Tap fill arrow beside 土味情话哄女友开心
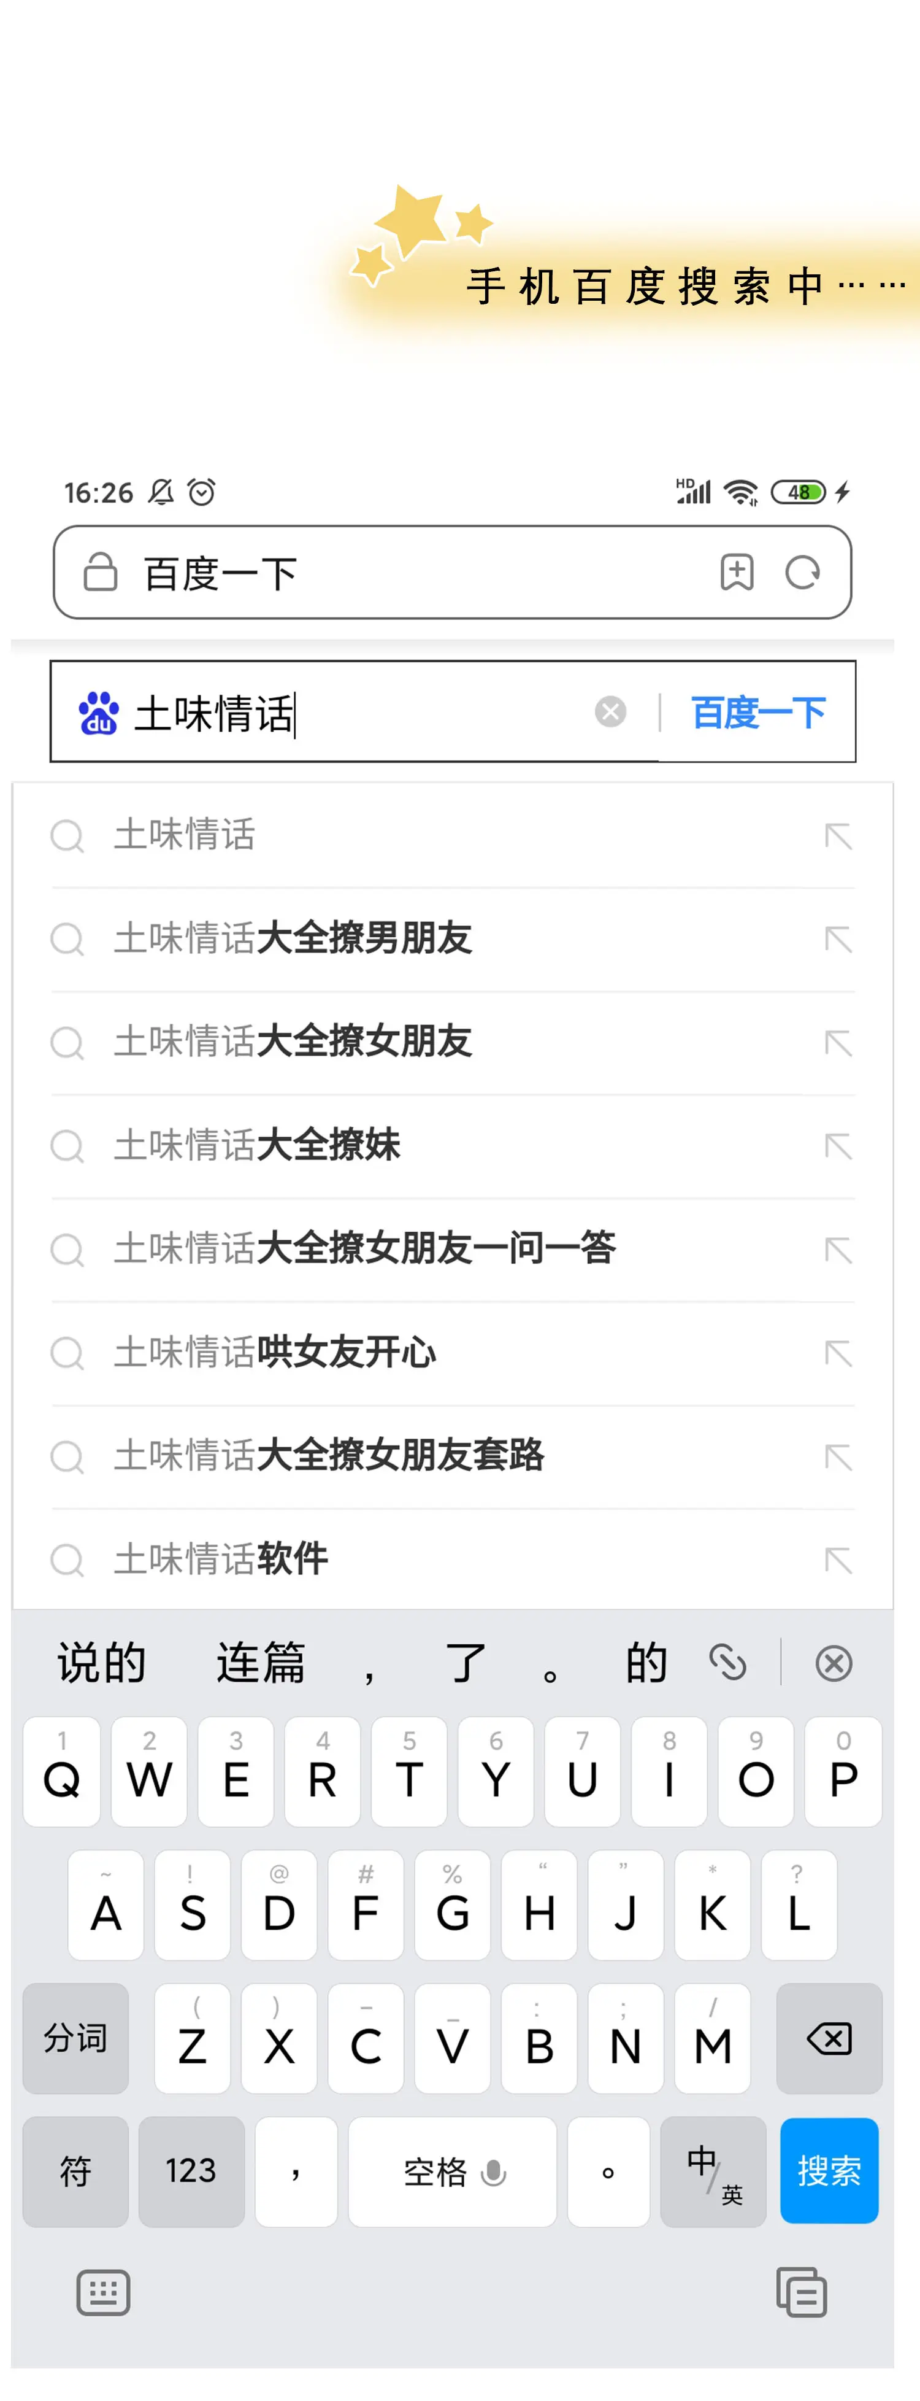This screenshot has width=920, height=2401. [x=838, y=1353]
